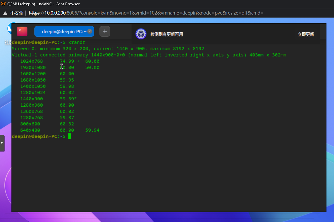Click the 1920x1080 resolution entry in output

33,67
